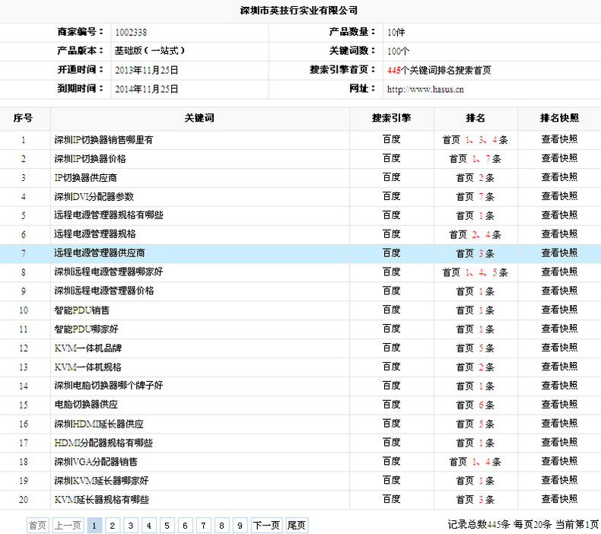
Task: Open 查看快照 for KVM延长器规格有哪些
Action: [x=559, y=499]
